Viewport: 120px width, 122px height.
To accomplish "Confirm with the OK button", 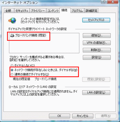I will coord(59,116).
